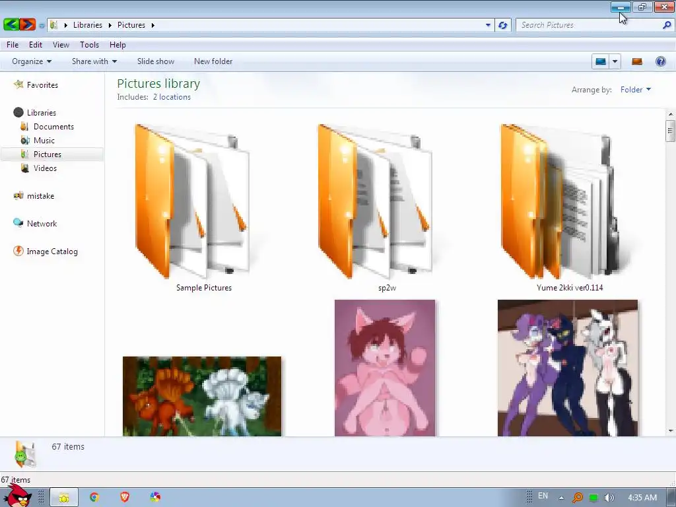Select Network in the navigation pane
This screenshot has height=507, width=676.
pyautogui.click(x=42, y=223)
